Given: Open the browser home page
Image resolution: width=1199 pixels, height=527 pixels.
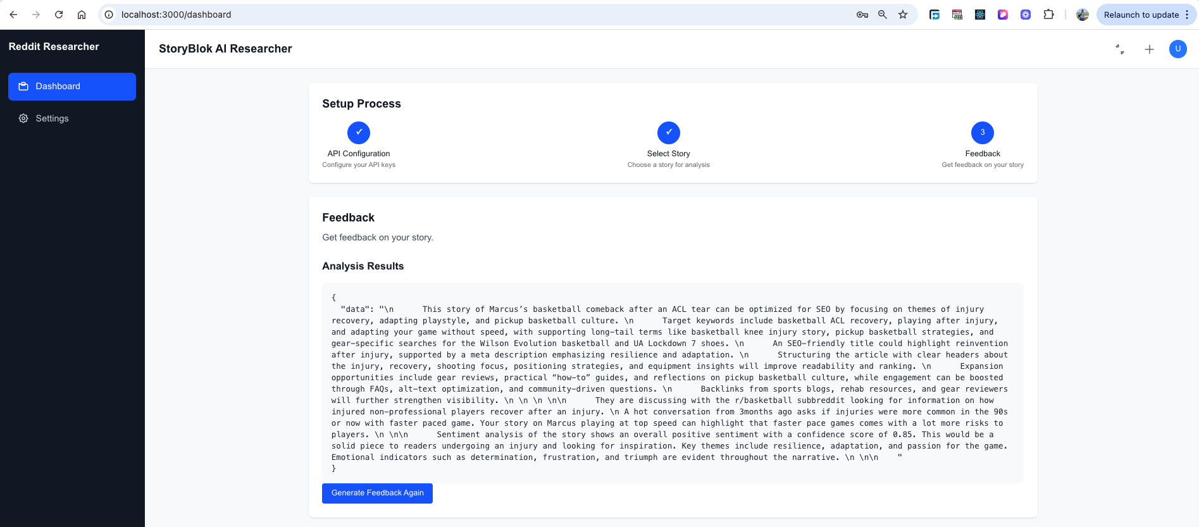Looking at the screenshot, I should pyautogui.click(x=82, y=15).
